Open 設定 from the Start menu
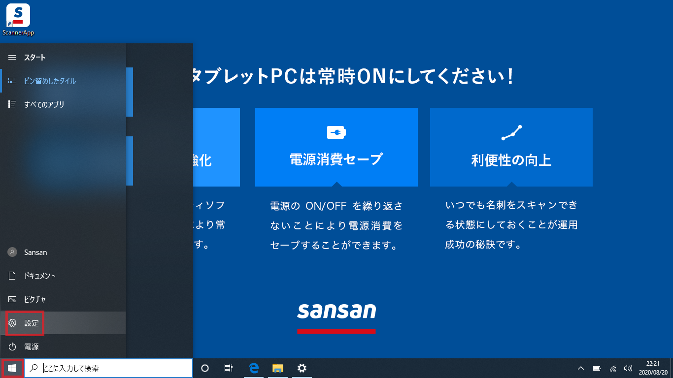This screenshot has height=378, width=673. point(31,323)
